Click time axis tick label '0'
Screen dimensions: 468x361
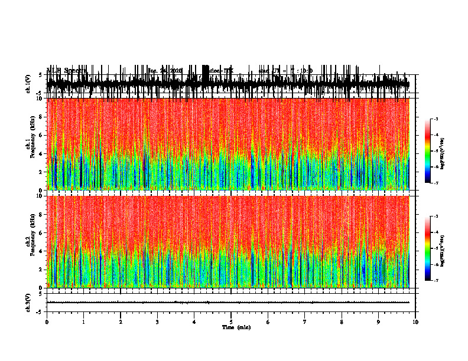click(x=47, y=322)
